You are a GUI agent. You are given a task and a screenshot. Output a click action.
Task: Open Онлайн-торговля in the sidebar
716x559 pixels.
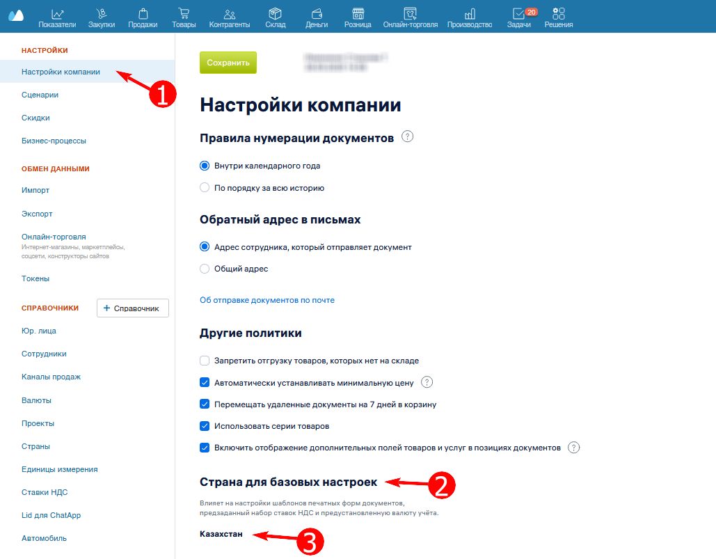[54, 237]
